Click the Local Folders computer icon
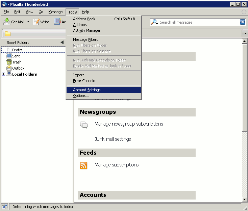Image resolution: width=248 pixels, height=211 pixels. (x=9, y=74)
